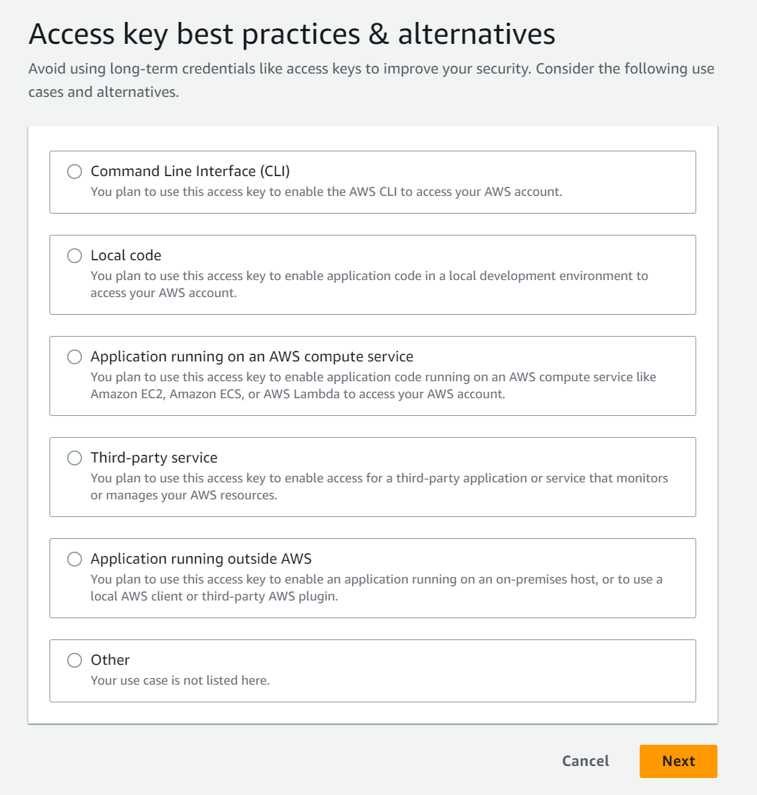Click the "Command Line Interface (CLI)" option title

190,171
